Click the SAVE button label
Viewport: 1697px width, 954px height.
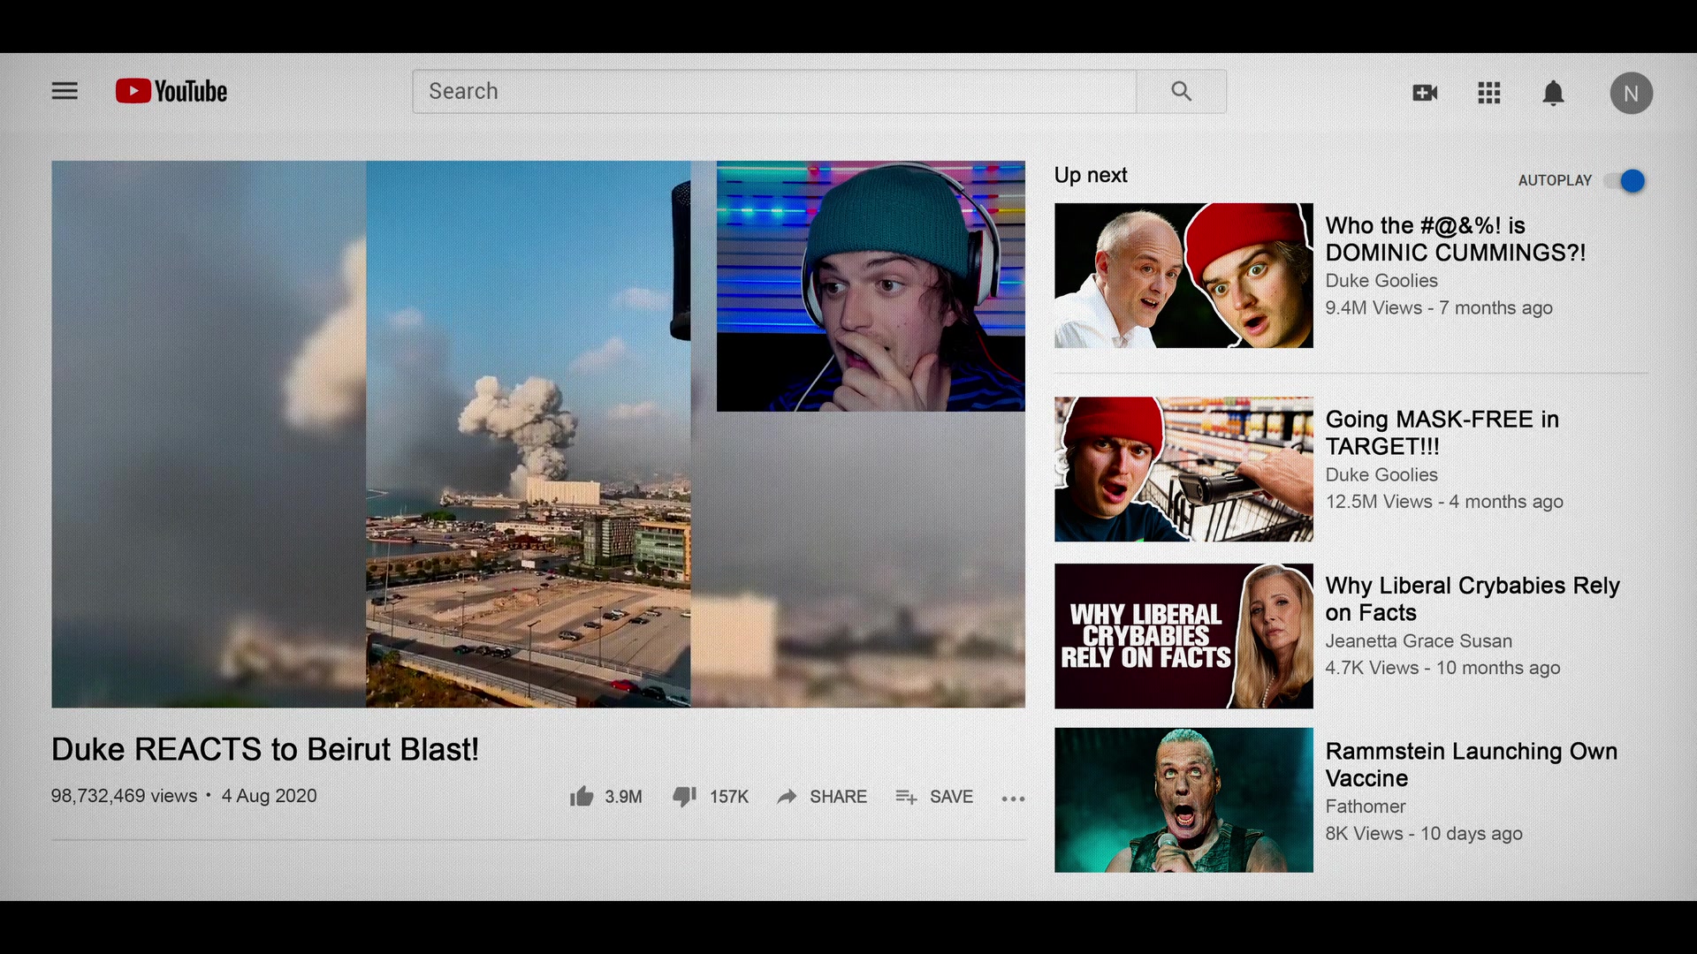[951, 797]
